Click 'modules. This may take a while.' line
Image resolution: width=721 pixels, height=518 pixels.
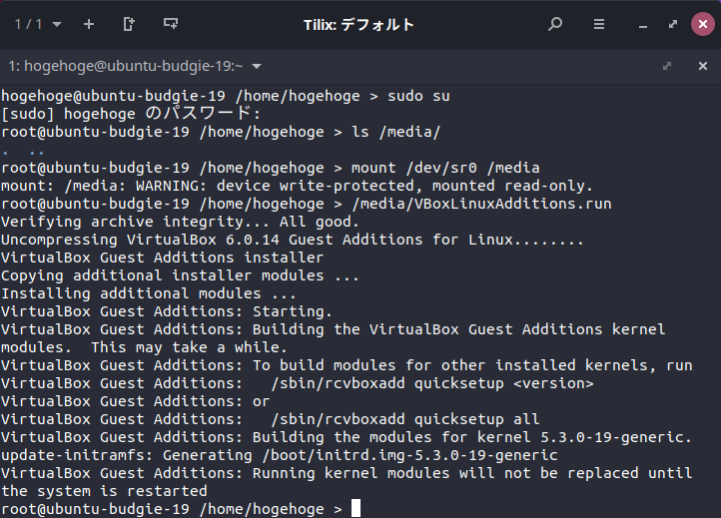144,347
